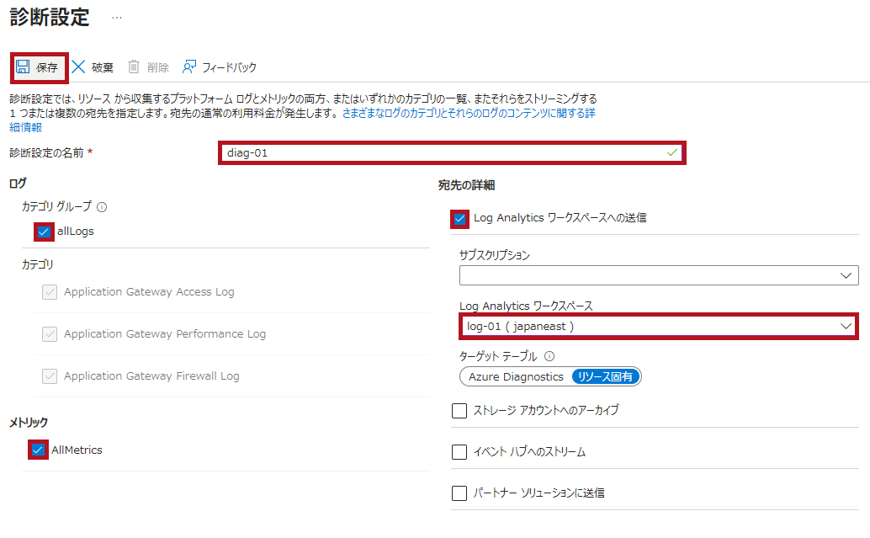Image resolution: width=870 pixels, height=538 pixels.
Task: Open the サブスクリプション dropdown
Action: pyautogui.click(x=659, y=275)
